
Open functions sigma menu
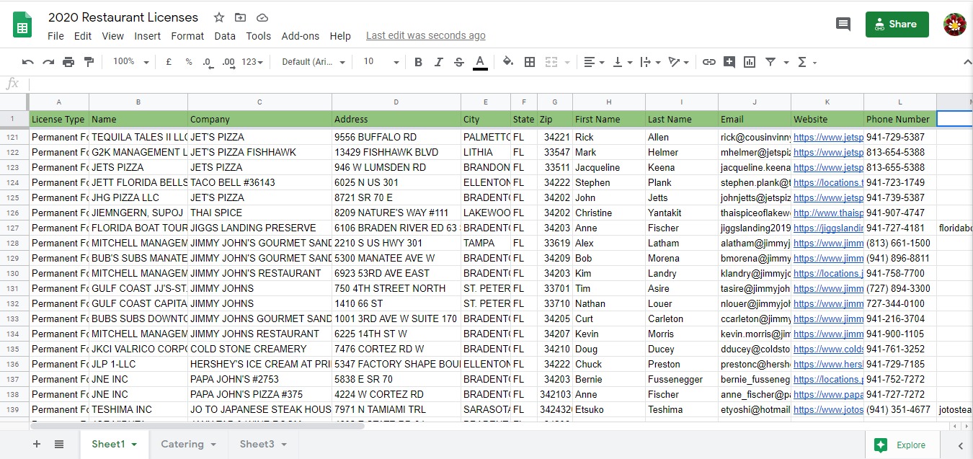[x=807, y=62]
